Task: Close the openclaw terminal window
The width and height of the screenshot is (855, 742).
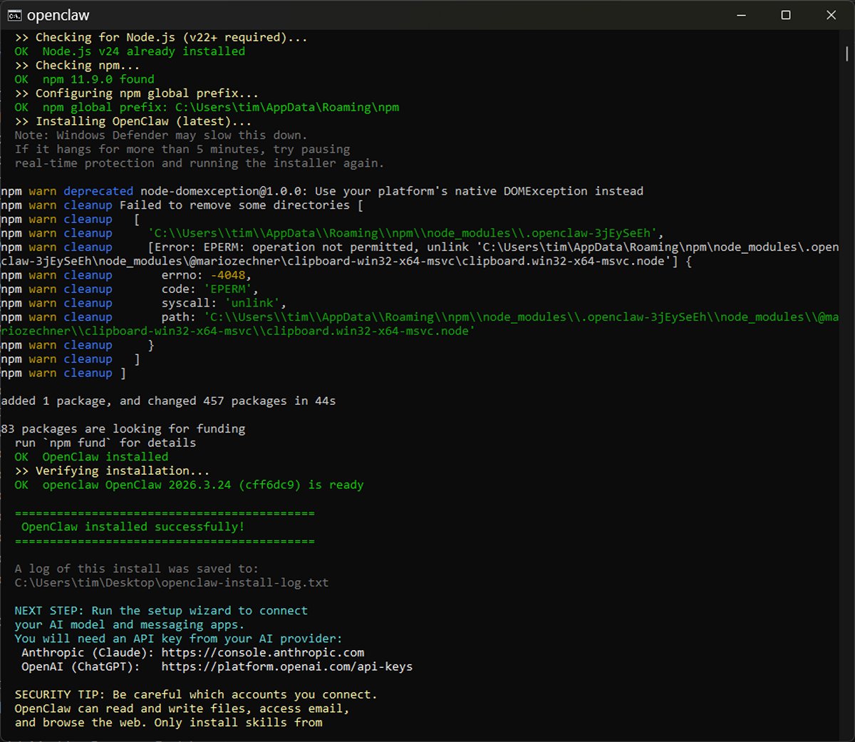Action: (831, 15)
